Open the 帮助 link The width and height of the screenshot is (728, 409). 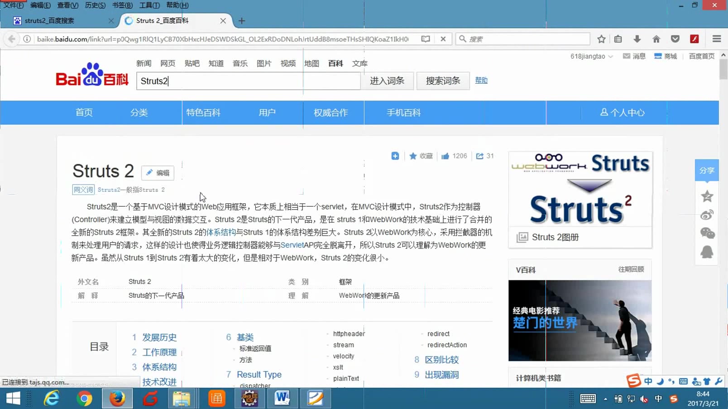pyautogui.click(x=481, y=80)
